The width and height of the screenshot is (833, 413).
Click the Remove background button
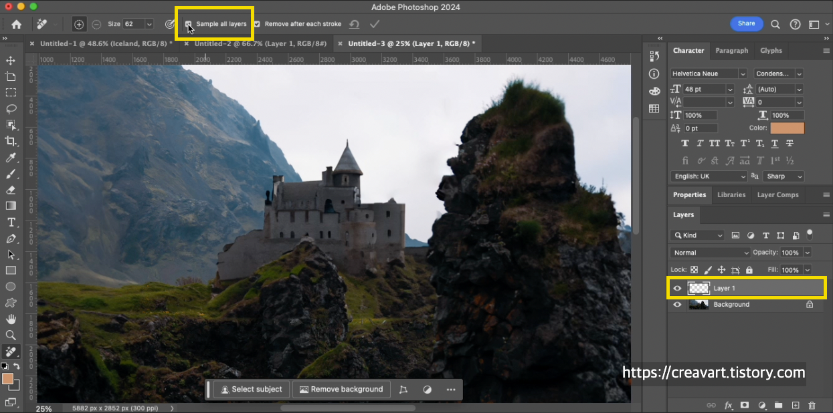pos(341,390)
